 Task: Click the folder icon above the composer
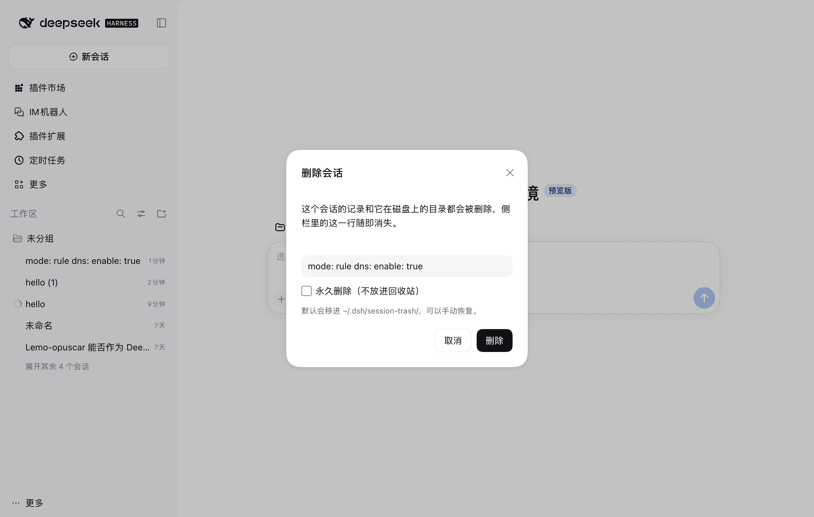tap(280, 227)
